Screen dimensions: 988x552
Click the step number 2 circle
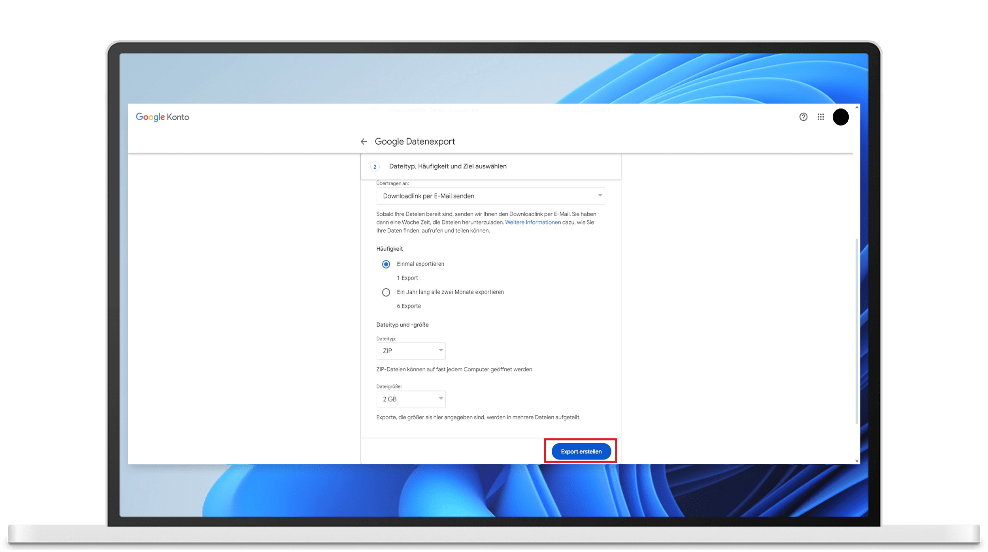tap(375, 167)
